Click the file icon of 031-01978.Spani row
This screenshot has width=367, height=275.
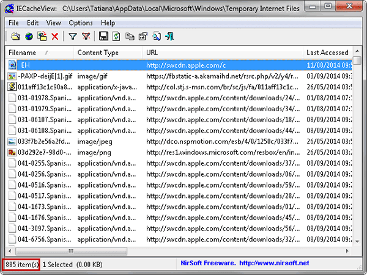[x=12, y=98]
